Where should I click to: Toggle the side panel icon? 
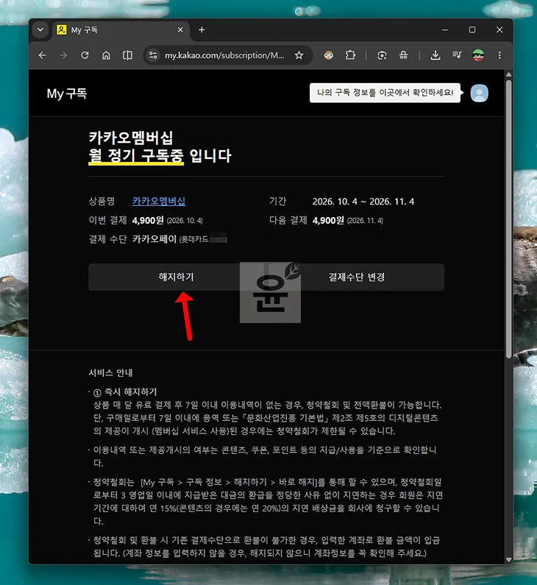(x=127, y=56)
